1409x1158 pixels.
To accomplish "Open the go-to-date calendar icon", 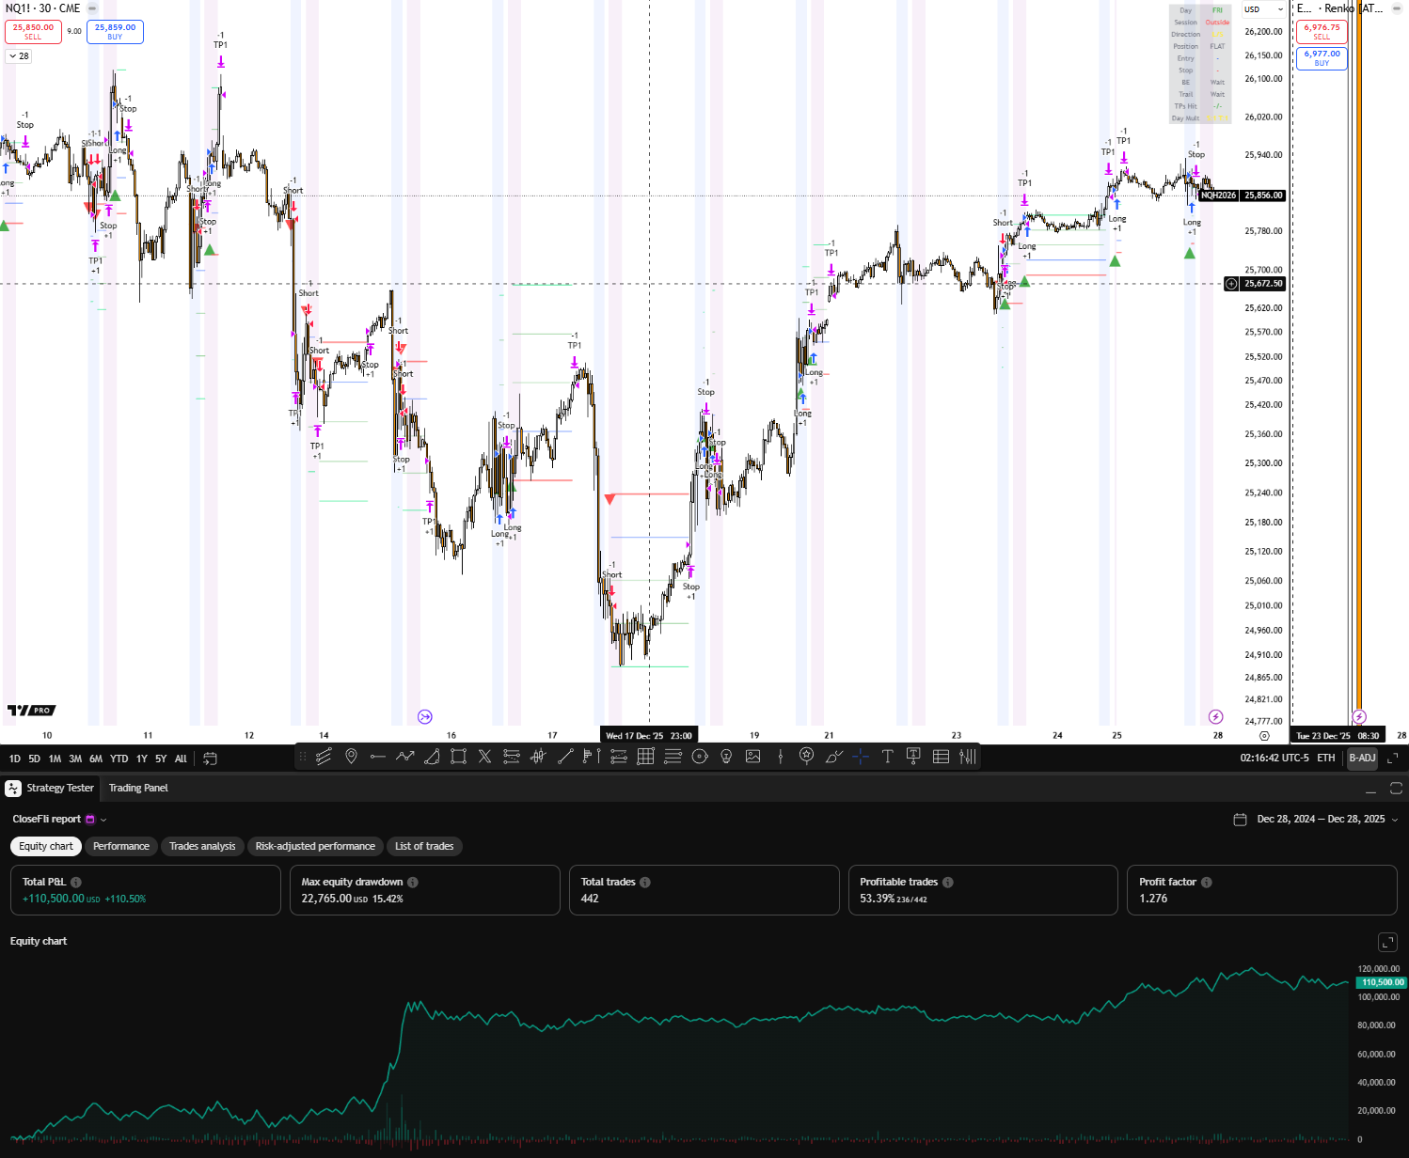I will 211,759.
